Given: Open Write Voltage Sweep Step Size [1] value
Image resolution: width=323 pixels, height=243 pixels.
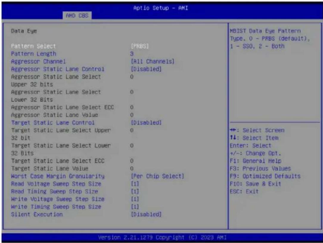Looking at the screenshot, I should pos(135,199).
